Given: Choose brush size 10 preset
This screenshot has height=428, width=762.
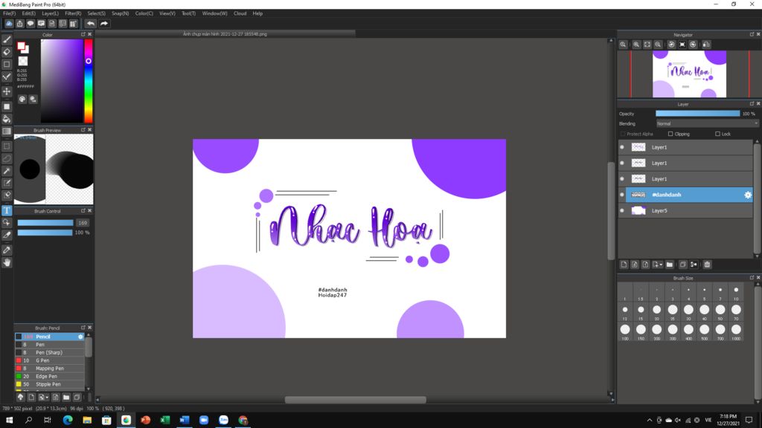Looking at the screenshot, I should [x=736, y=292].
